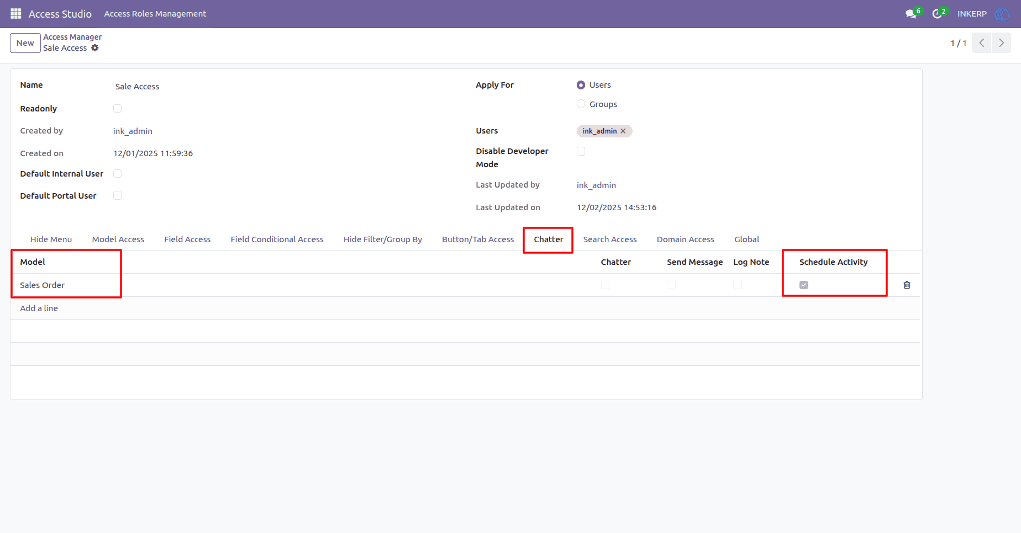Screen dimensions: 1021x533
Task: Open the Access Manager breadcrumb link
Action: pos(73,37)
